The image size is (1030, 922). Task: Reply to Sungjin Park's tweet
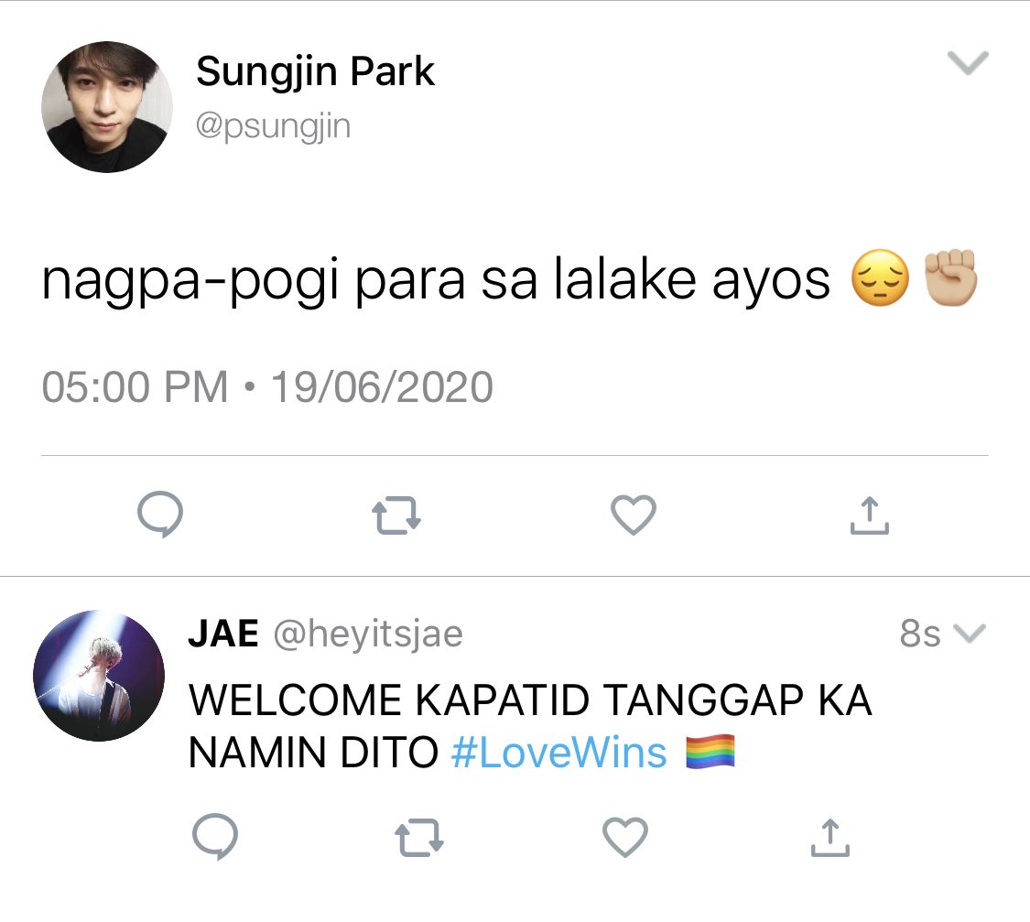(160, 515)
